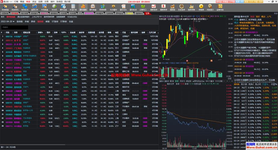The image size is (278, 150).
Task: Launch the 板块轮动 toolbar tool
Action: pos(25,7)
